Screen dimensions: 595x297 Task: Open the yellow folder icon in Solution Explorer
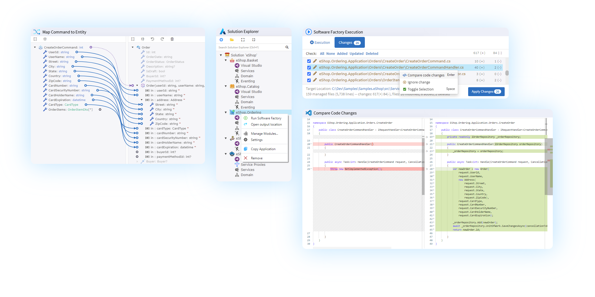click(232, 40)
